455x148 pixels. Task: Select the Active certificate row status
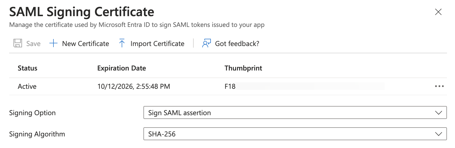[x=27, y=86]
